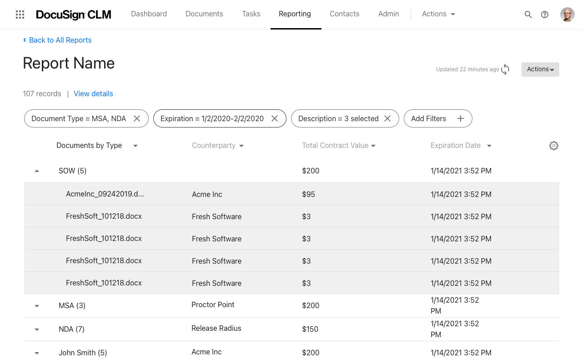Image resolution: width=582 pixels, height=363 pixels.
Task: Click the search magnifier icon
Action: 528,15
